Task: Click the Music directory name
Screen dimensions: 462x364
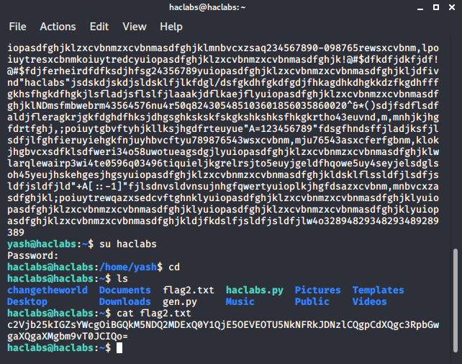Action: coord(240,302)
